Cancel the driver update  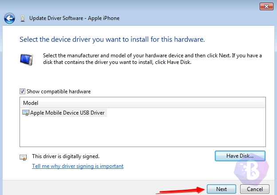tap(255, 189)
